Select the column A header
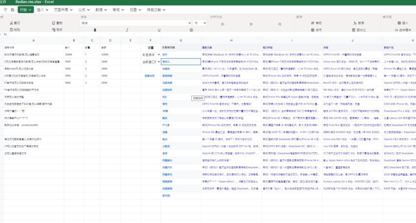 tap(33, 41)
